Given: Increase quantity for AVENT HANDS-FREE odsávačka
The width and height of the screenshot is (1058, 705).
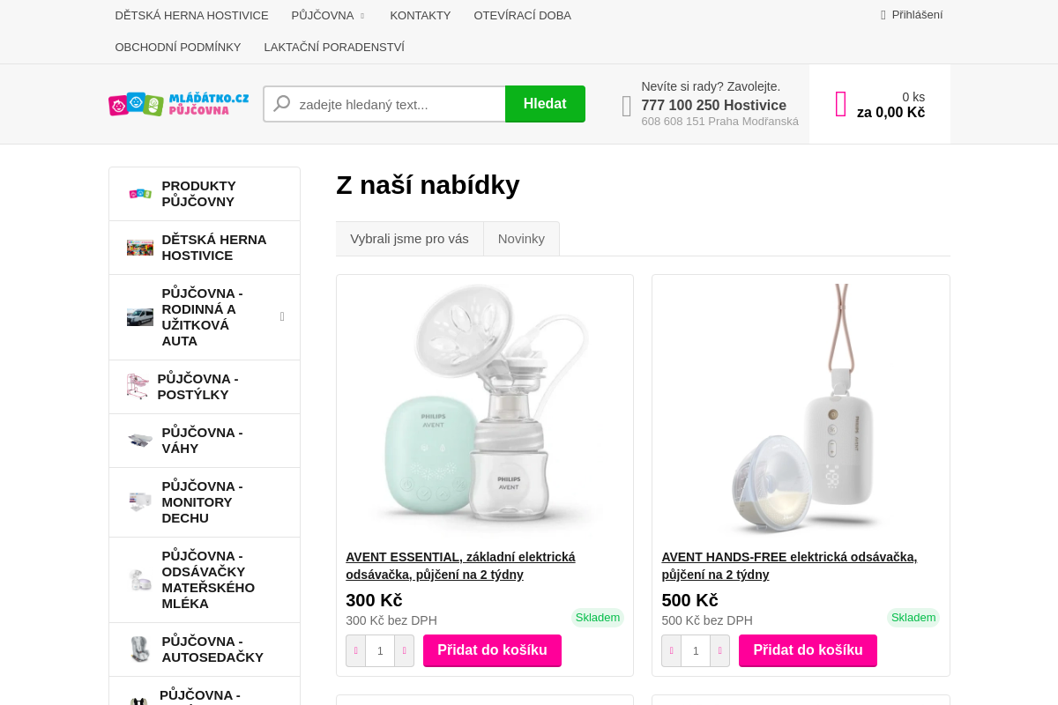Looking at the screenshot, I should click(x=719, y=650).
